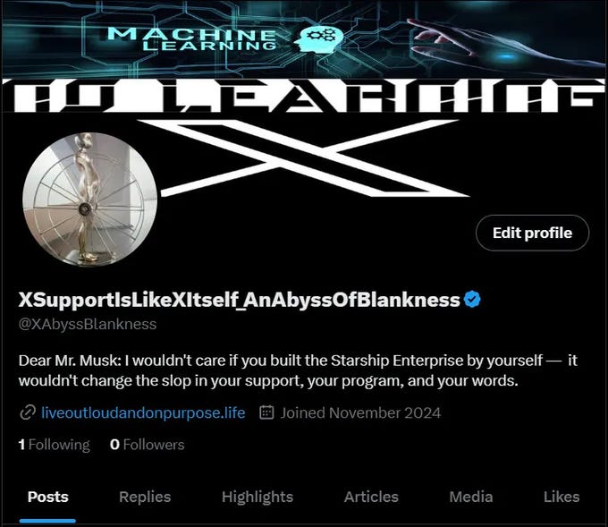Click the XSupportIsLikeXItself display name
608x527 pixels.
coord(240,300)
